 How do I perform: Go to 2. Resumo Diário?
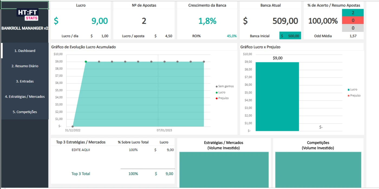point(25,66)
